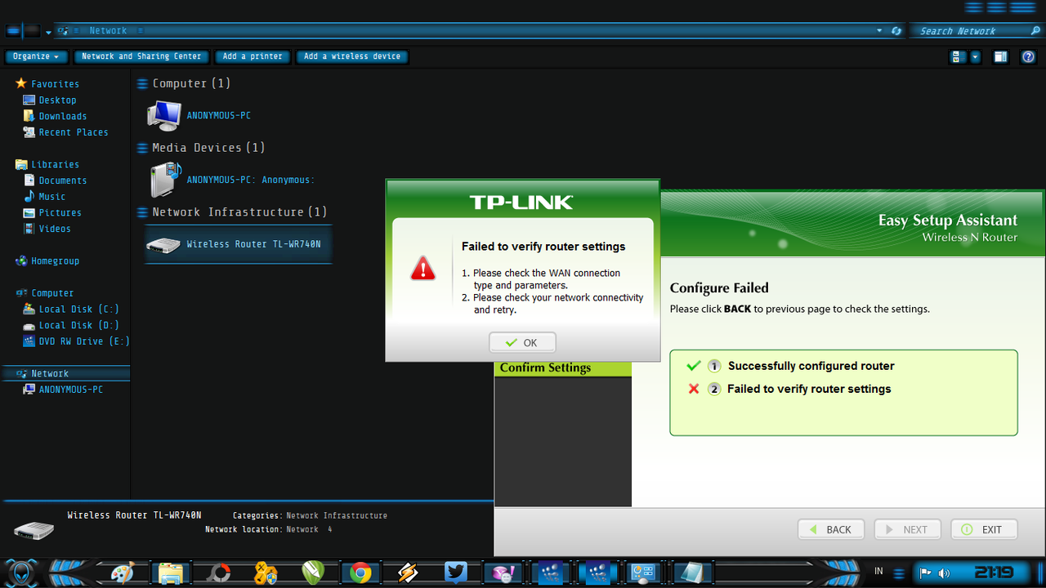
Task: Open Local Disk (C:)
Action: pos(71,310)
